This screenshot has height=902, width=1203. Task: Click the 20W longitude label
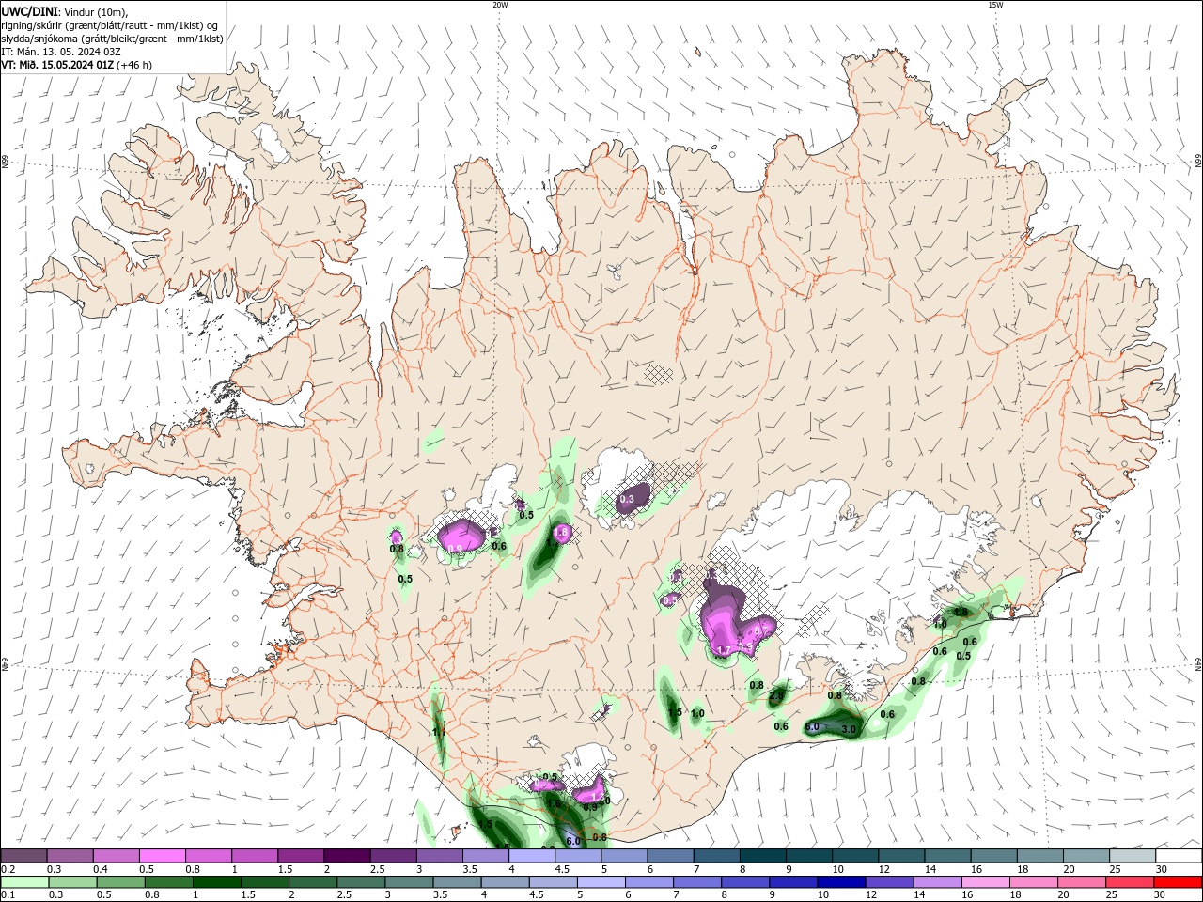pyautogui.click(x=500, y=5)
